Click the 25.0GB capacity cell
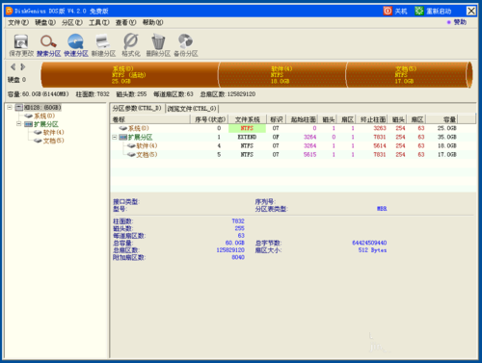The width and height of the screenshot is (482, 363). point(446,128)
